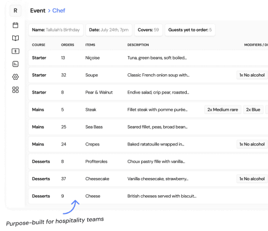Go back to Event breadcrumb

38,11
